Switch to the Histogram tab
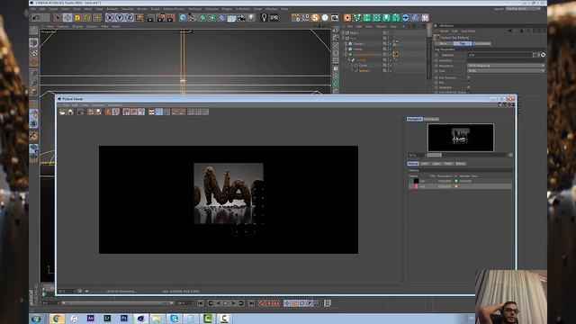The height and width of the screenshot is (324, 576). [x=431, y=119]
